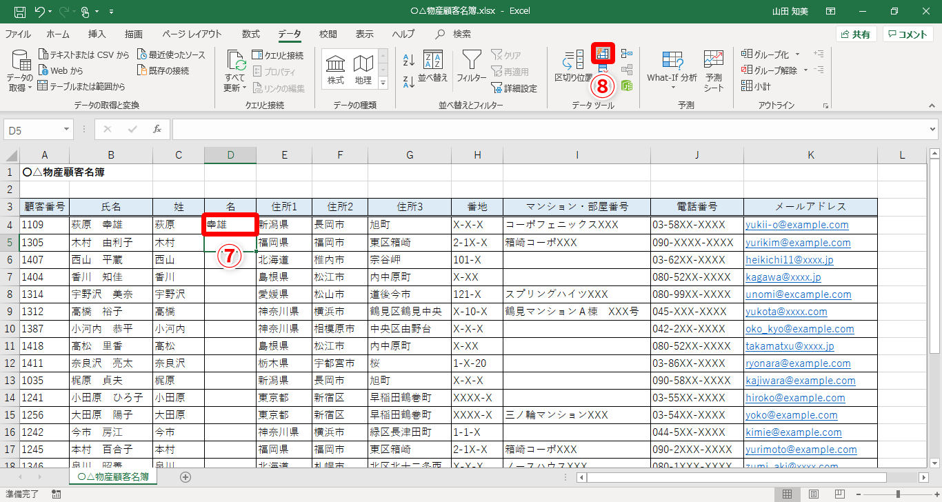Open the アウトライン dialog launcher
Screen dimensions: 942x502
coord(825,106)
